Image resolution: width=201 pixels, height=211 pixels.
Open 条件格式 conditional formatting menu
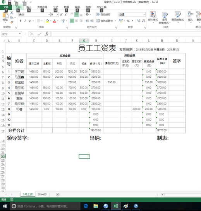(x=153, y=17)
